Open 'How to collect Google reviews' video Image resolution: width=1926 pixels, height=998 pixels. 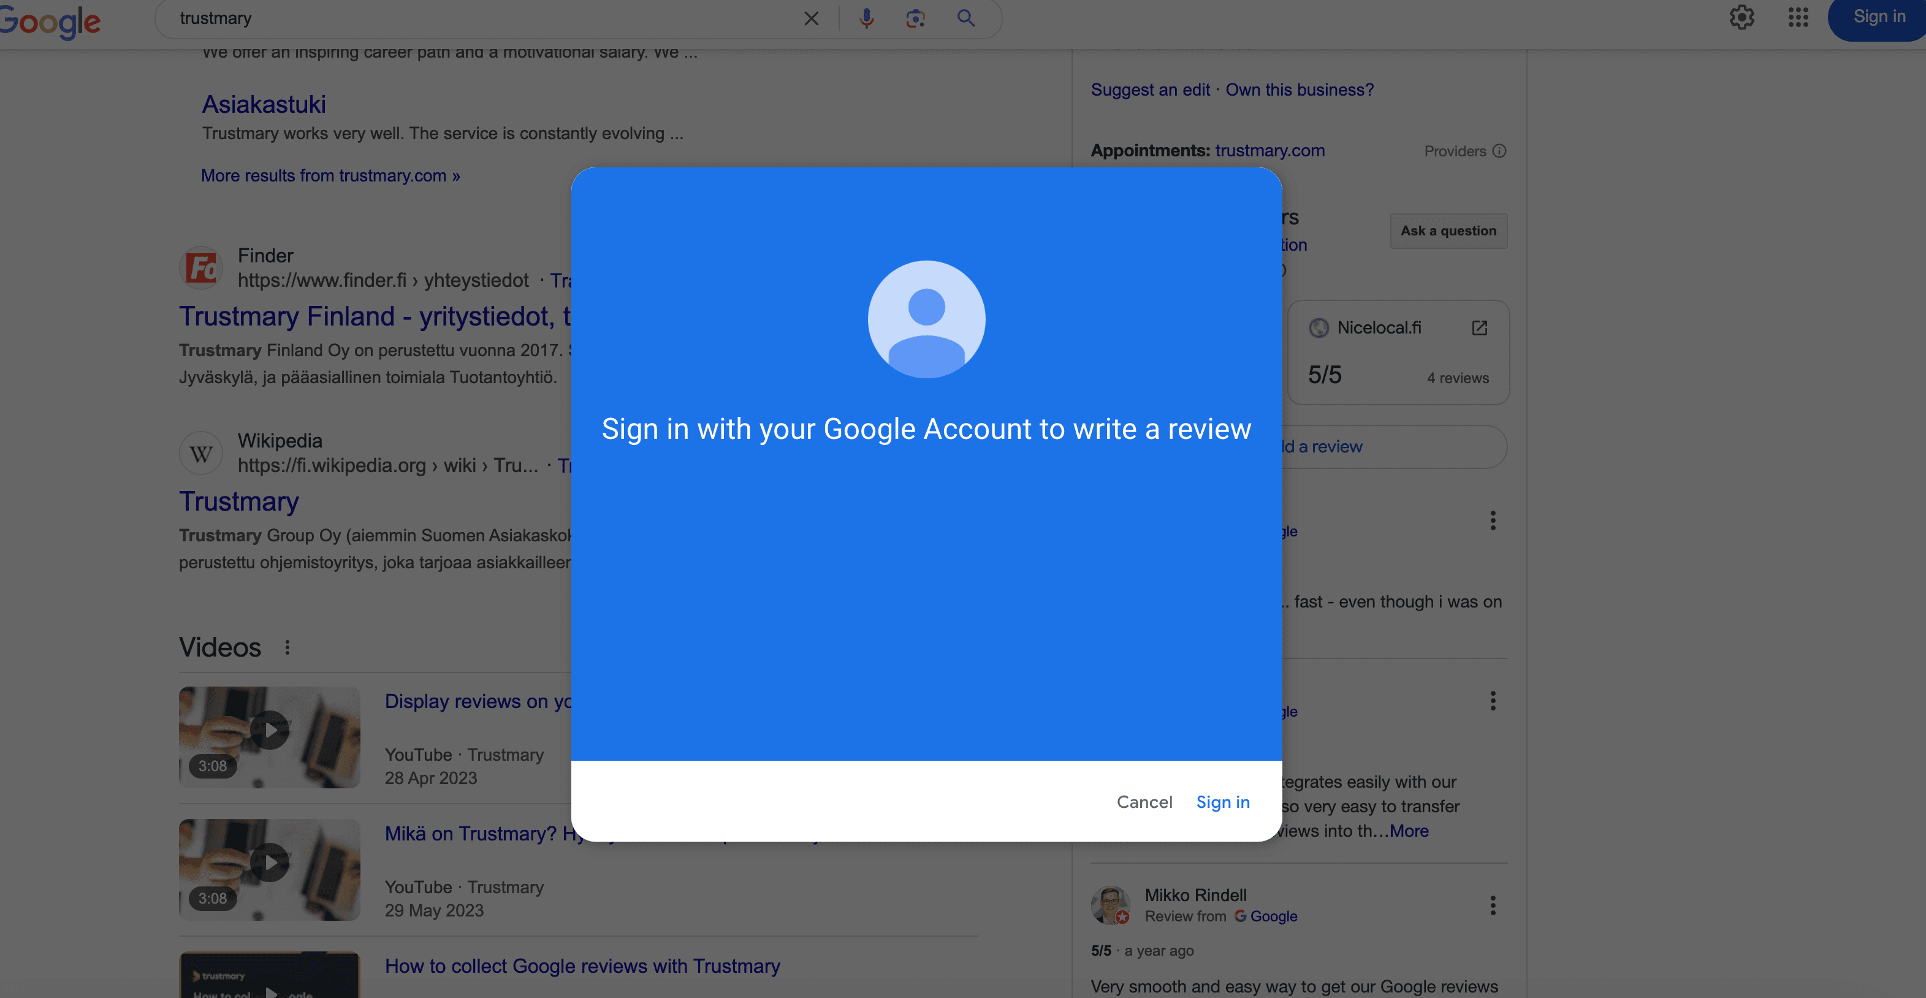(582, 966)
